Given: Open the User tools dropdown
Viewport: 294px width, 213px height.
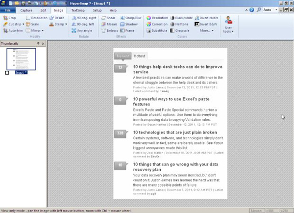Looking at the screenshot, I should 229,25.
